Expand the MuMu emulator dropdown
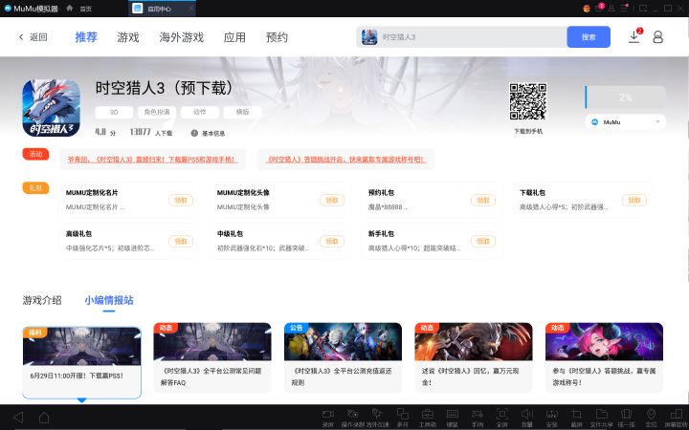Screen dimensions: 689x430 (625, 122)
